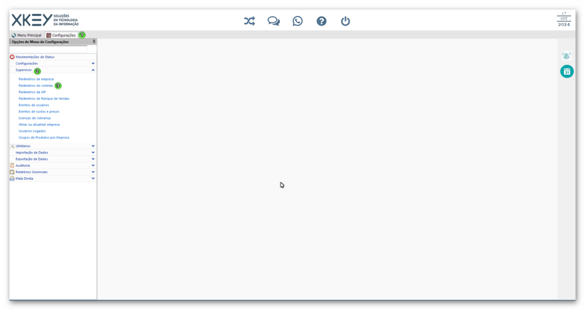This screenshot has width=585, height=310.
Task: Click the search field above menu list
Action: pos(49,49)
